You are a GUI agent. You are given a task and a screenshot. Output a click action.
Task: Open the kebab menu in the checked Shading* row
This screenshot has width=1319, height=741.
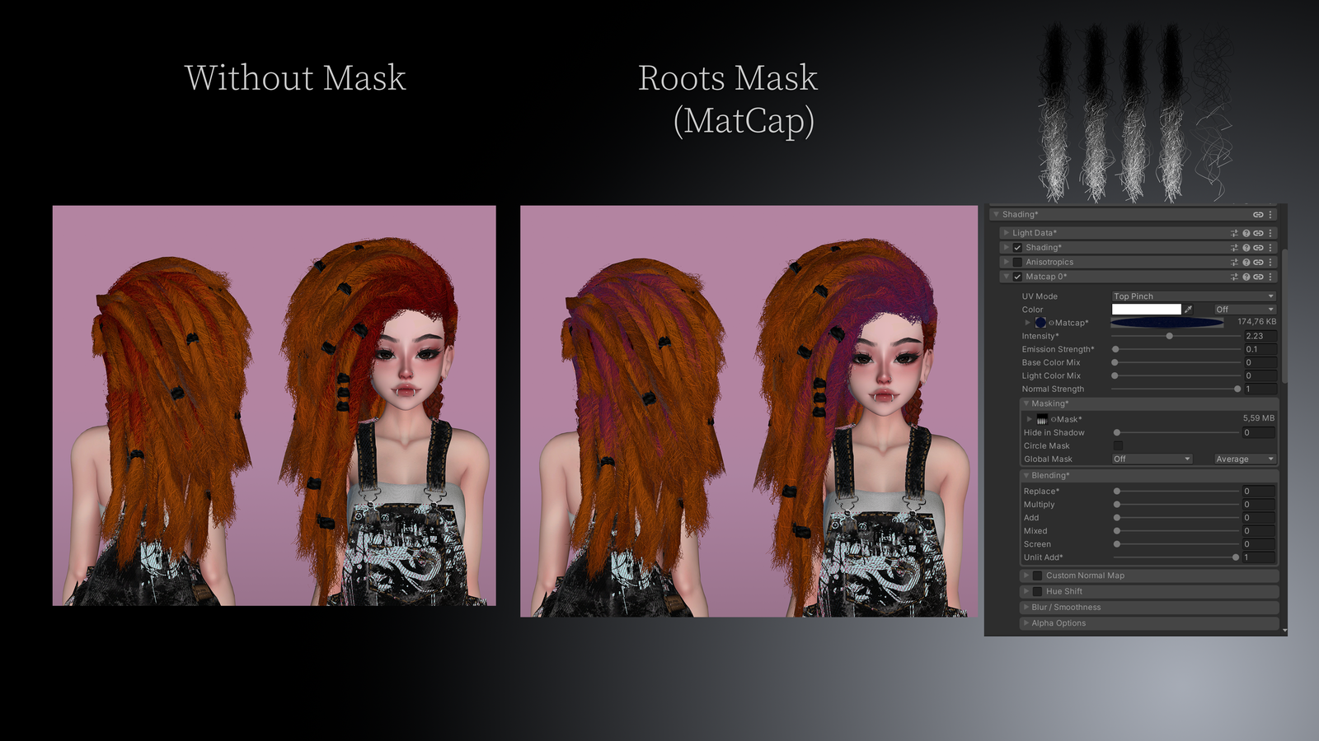[x=1270, y=248]
